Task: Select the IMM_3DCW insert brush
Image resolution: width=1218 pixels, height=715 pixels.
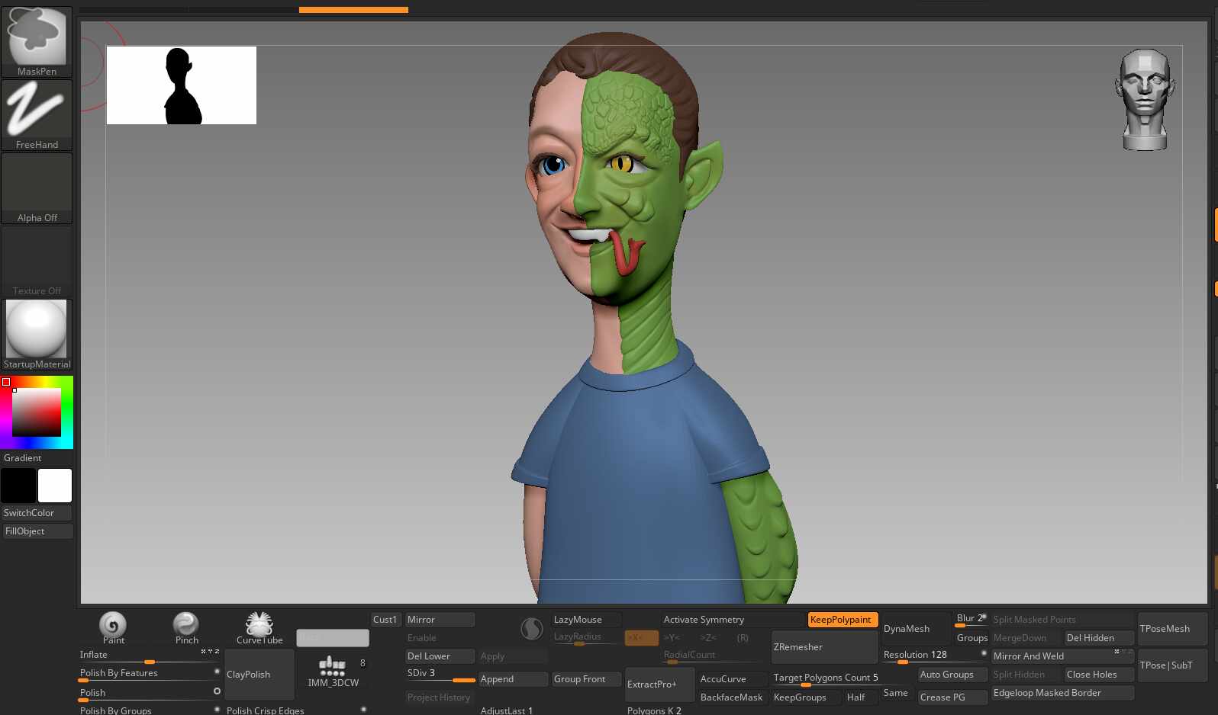Action: click(x=333, y=671)
